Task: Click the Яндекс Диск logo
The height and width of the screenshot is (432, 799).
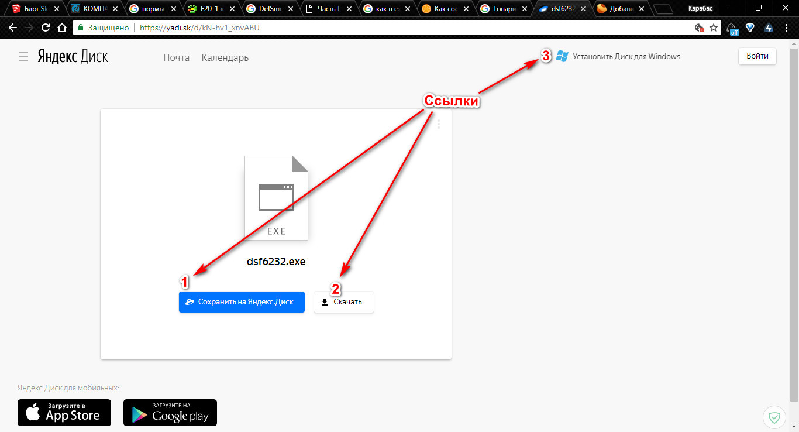Action: [73, 56]
